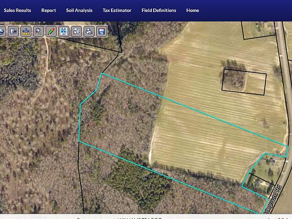The width and height of the screenshot is (292, 219).
Task: Click the zoom to selection icon
Action: 64,31
